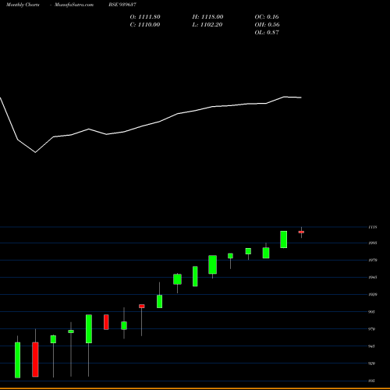Image resolution: width=390 pixels, height=390 pixels.
Task: Click the 'MunafaSutra.com' label
Action: point(74,5)
